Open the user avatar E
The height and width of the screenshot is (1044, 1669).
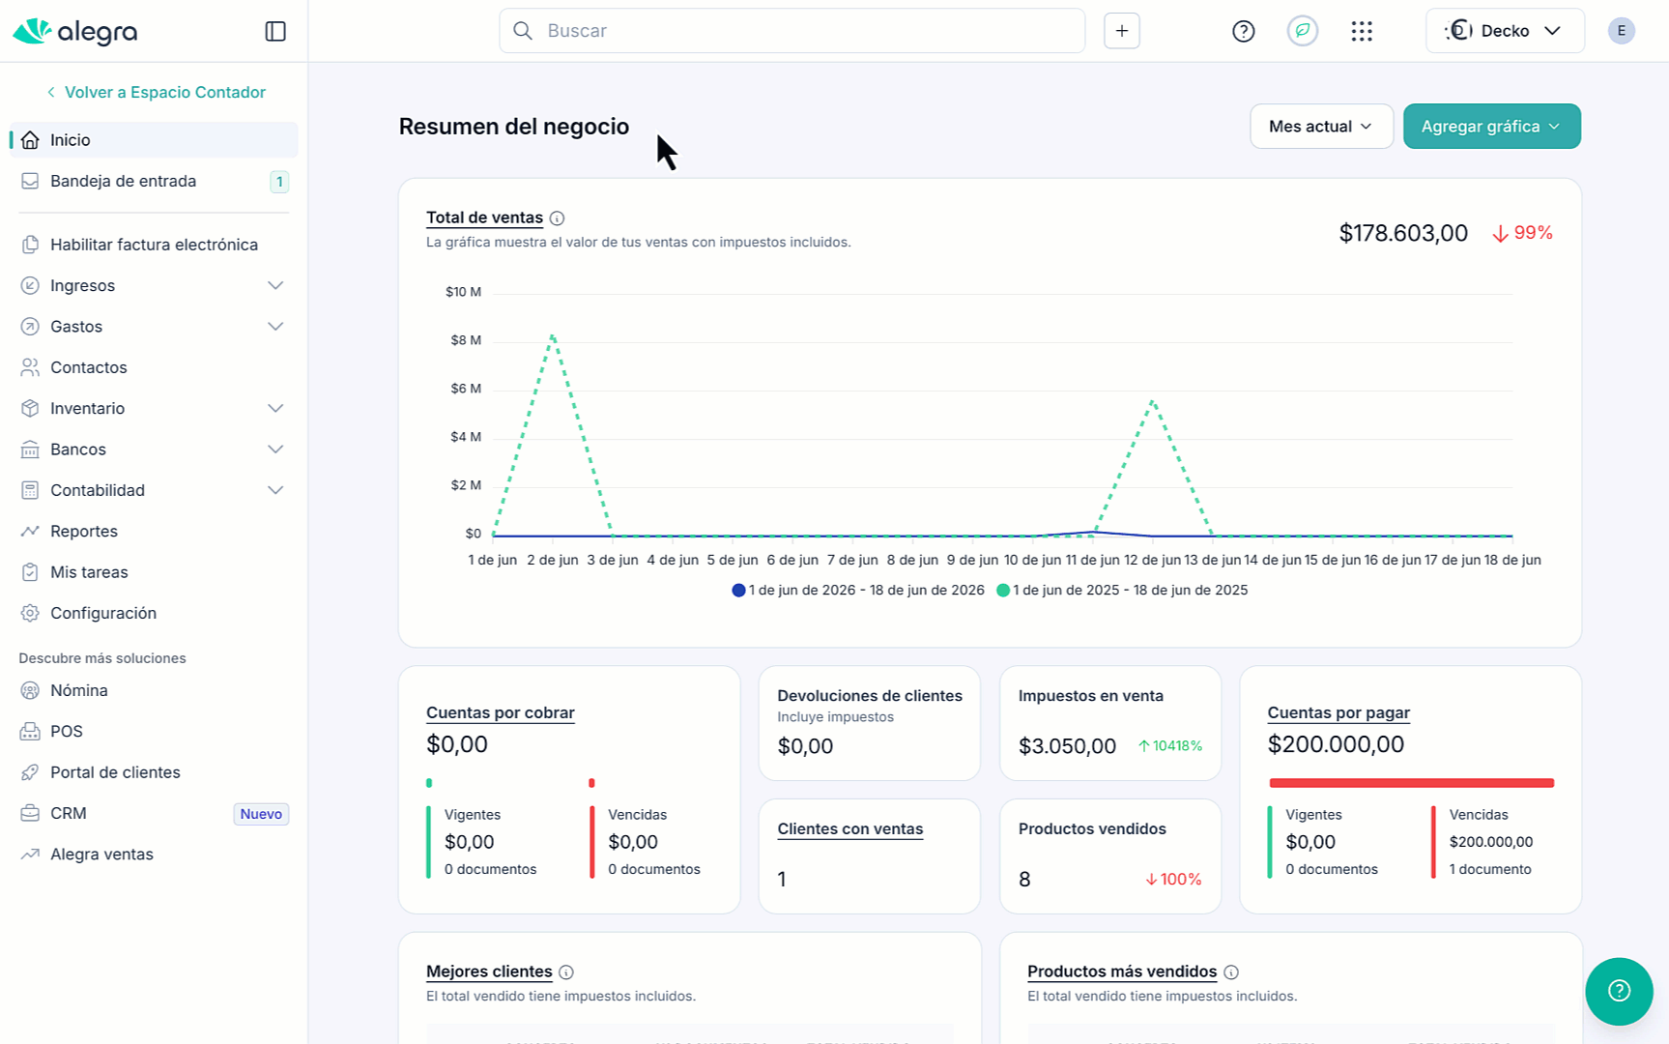(1622, 31)
